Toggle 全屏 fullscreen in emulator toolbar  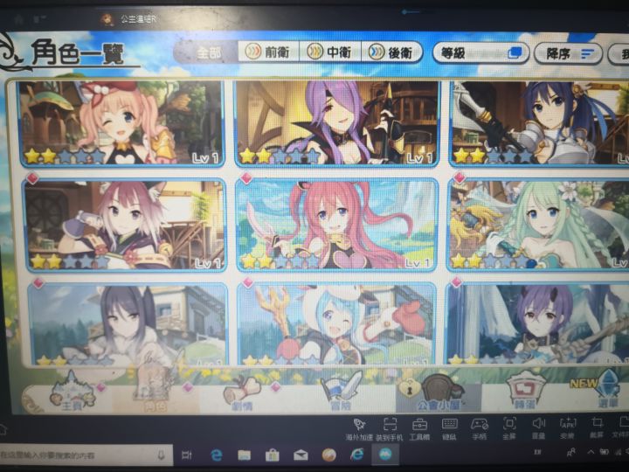coord(509,429)
